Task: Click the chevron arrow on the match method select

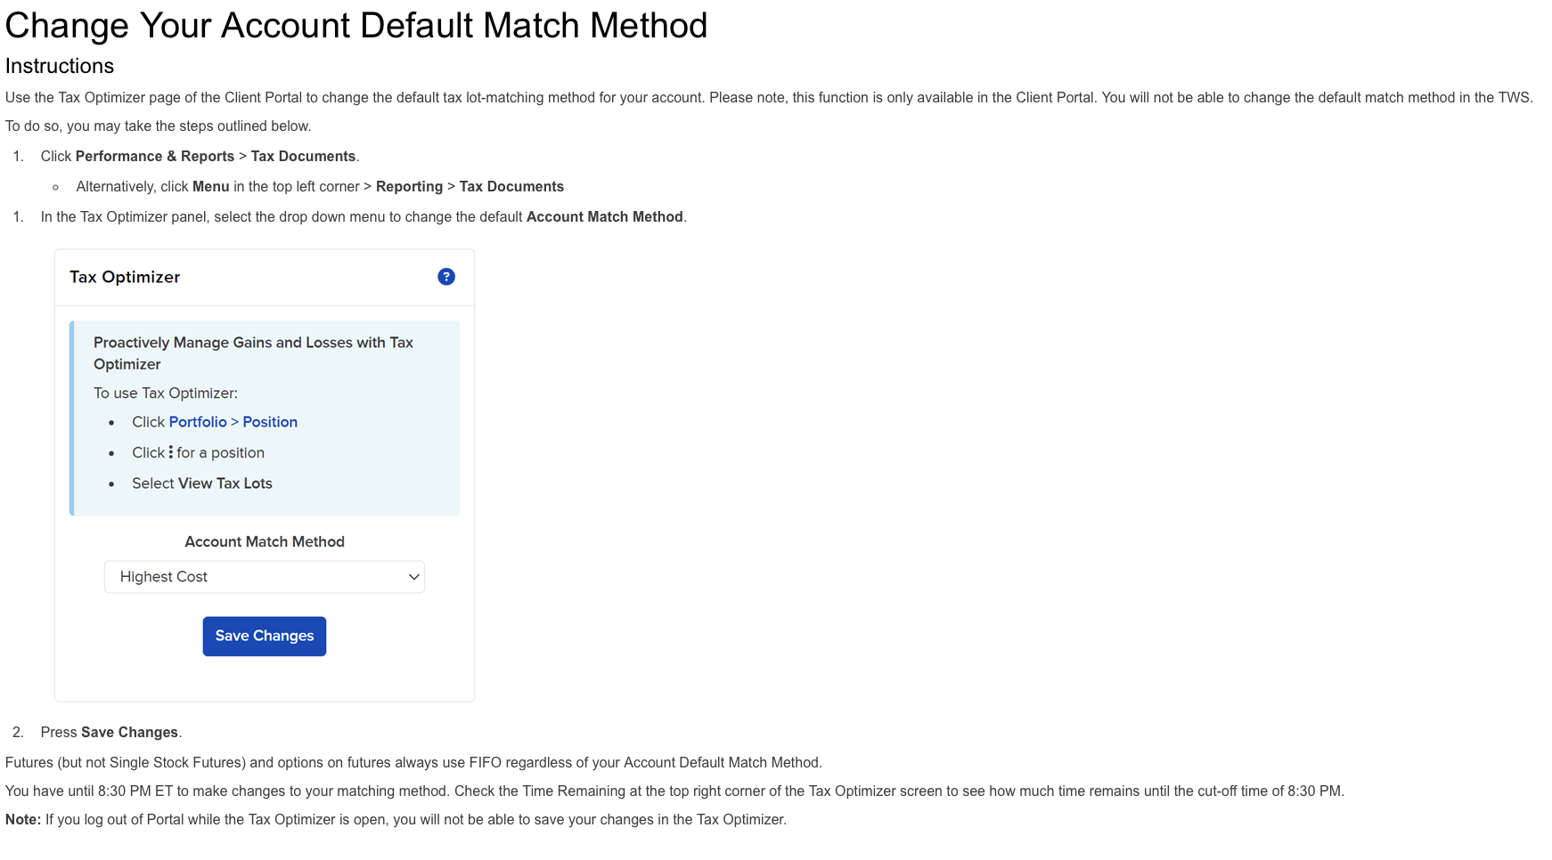Action: (413, 577)
